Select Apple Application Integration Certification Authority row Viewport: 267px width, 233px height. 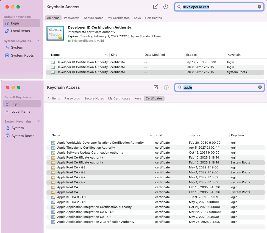click(155, 207)
